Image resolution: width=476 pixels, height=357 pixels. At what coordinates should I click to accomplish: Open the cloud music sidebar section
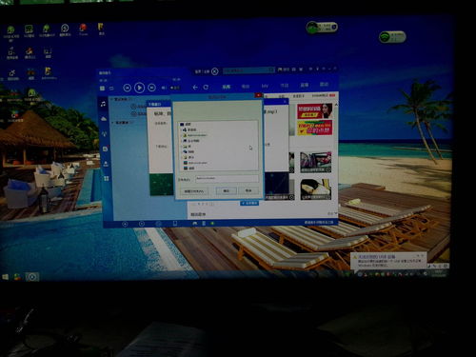point(104,119)
